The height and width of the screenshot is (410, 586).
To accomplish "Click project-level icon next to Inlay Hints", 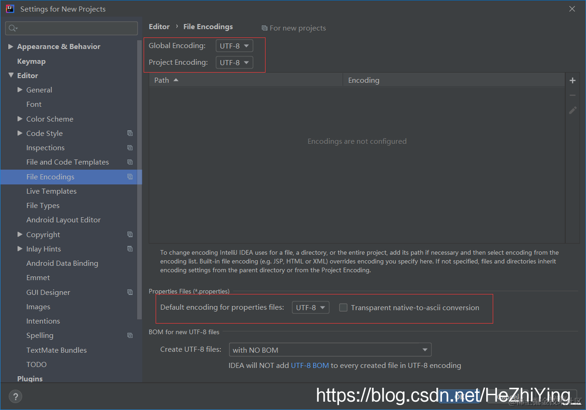I will (x=130, y=249).
